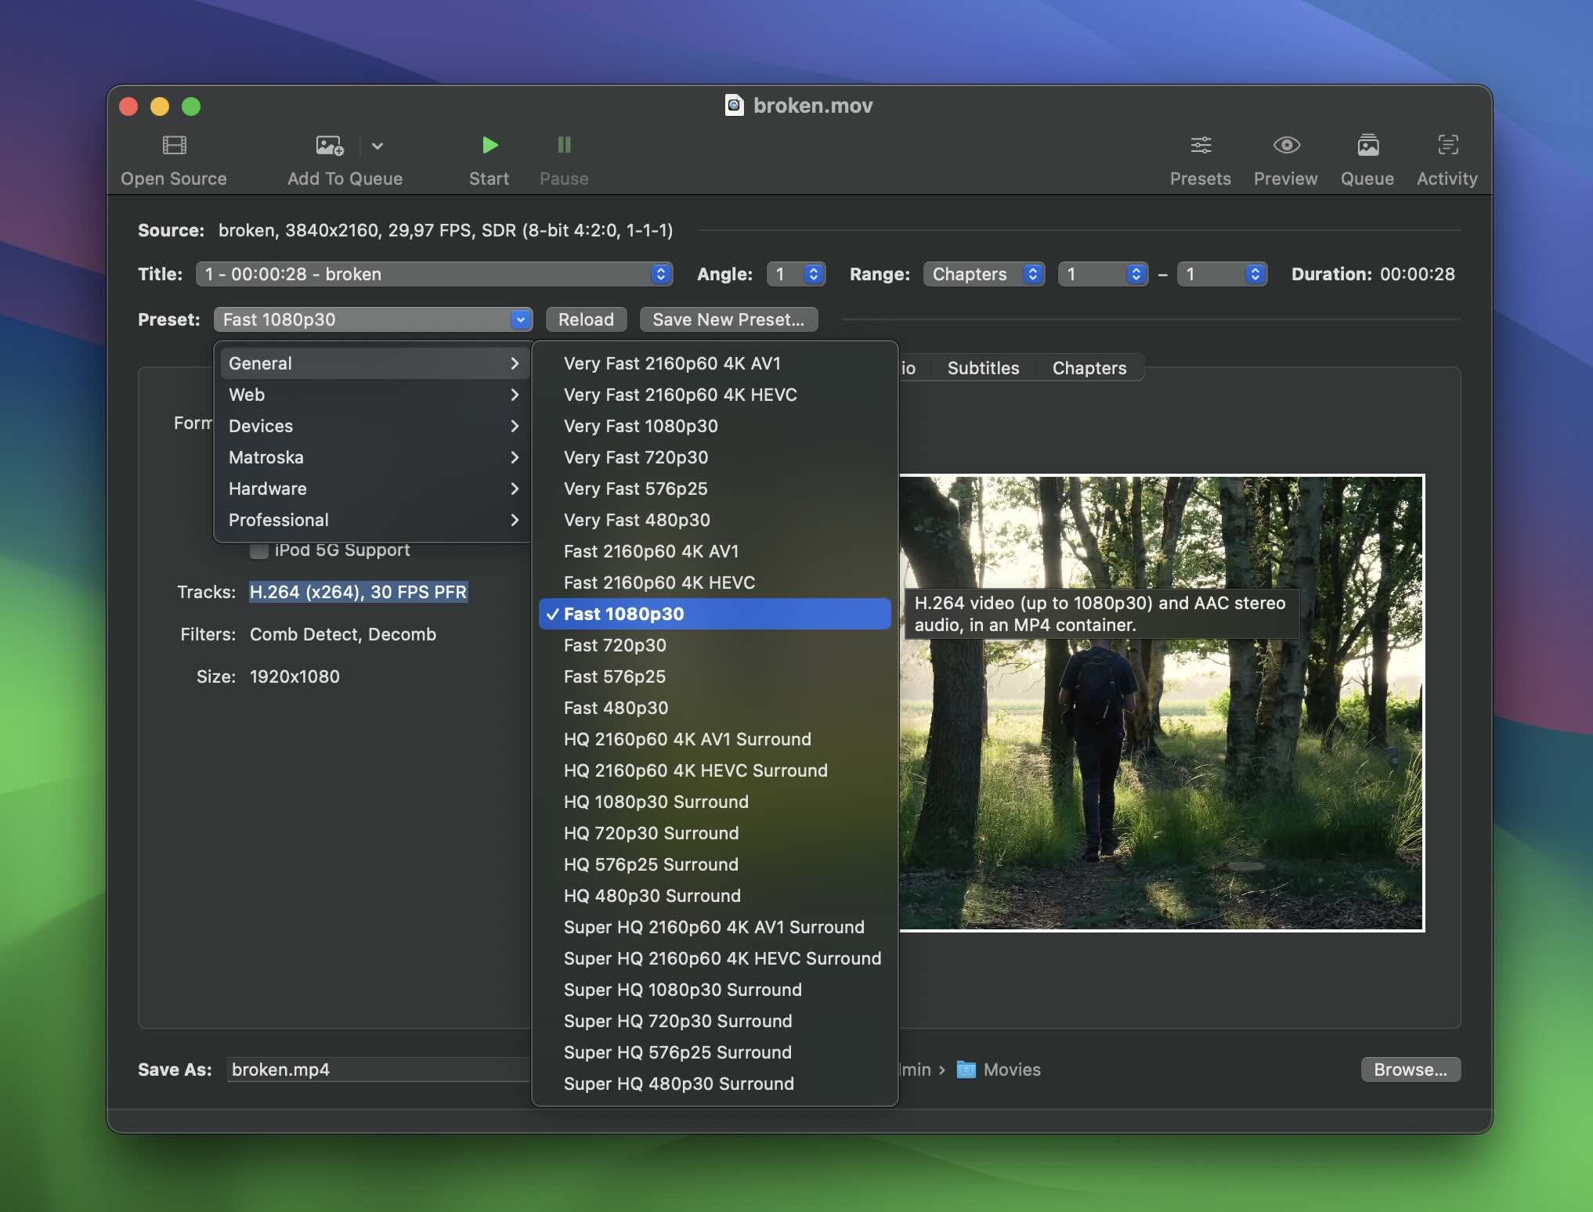Click the Add To Queue icon
The image size is (1593, 1212).
(x=329, y=146)
